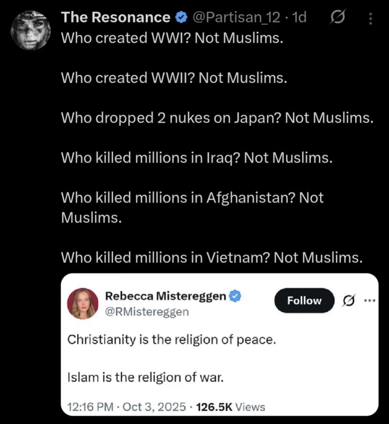The width and height of the screenshot is (389, 424).
Task: Open The Resonance profile picture
Action: (31, 30)
